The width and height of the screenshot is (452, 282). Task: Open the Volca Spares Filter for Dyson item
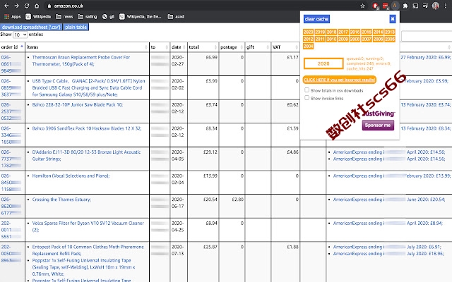pos(88,226)
